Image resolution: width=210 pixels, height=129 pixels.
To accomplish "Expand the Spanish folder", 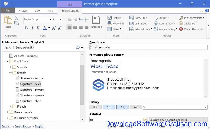I will (10, 67).
